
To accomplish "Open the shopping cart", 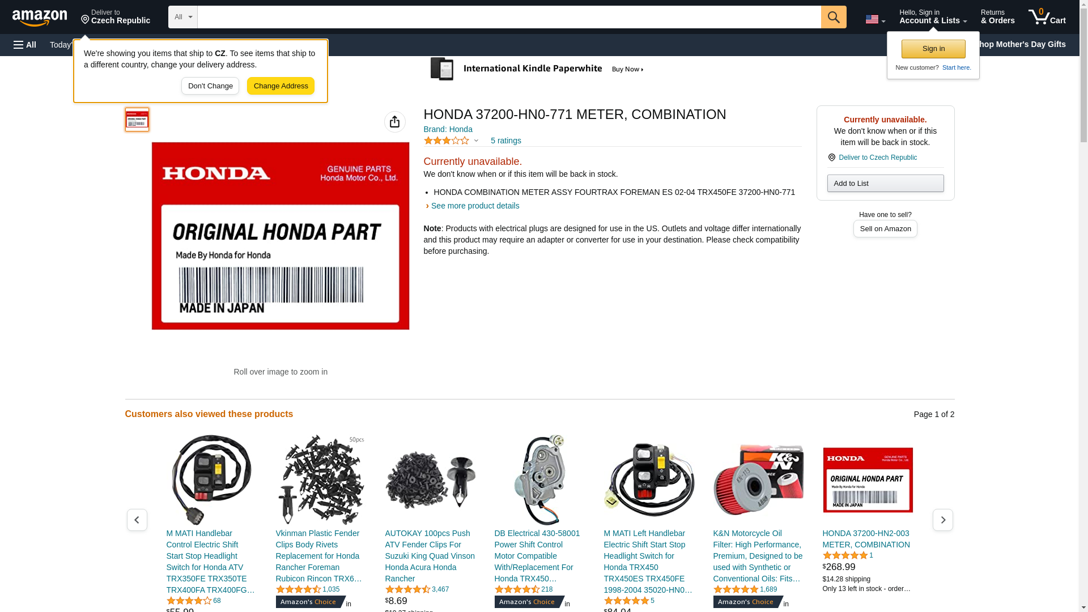I will click(1047, 16).
